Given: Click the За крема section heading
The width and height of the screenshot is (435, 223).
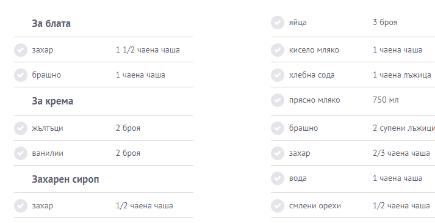Looking at the screenshot, I should [52, 101].
